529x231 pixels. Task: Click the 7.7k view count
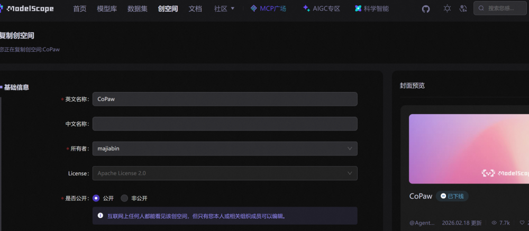[x=504, y=223]
